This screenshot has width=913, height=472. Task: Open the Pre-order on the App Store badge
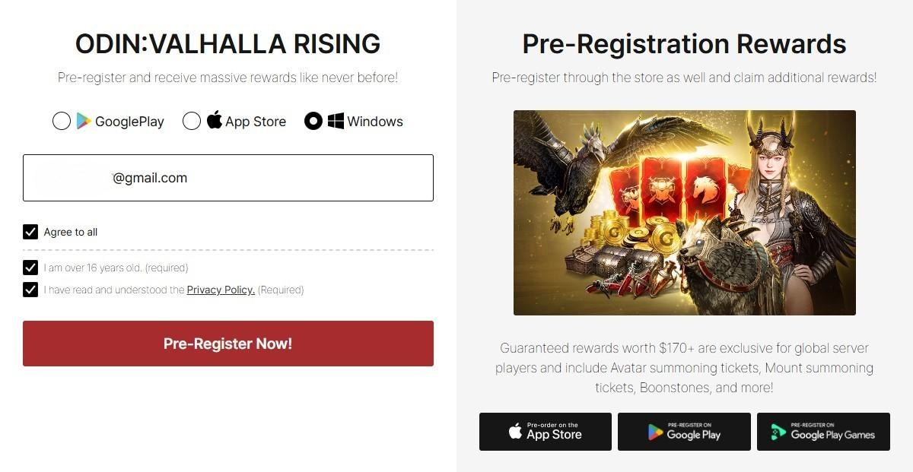pos(546,432)
